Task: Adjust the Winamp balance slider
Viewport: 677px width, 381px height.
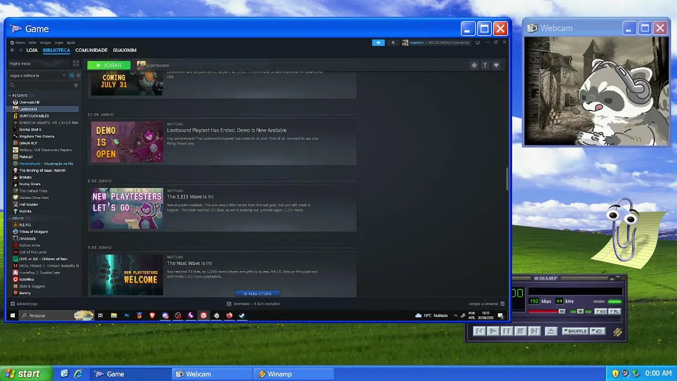Action: 580,312
